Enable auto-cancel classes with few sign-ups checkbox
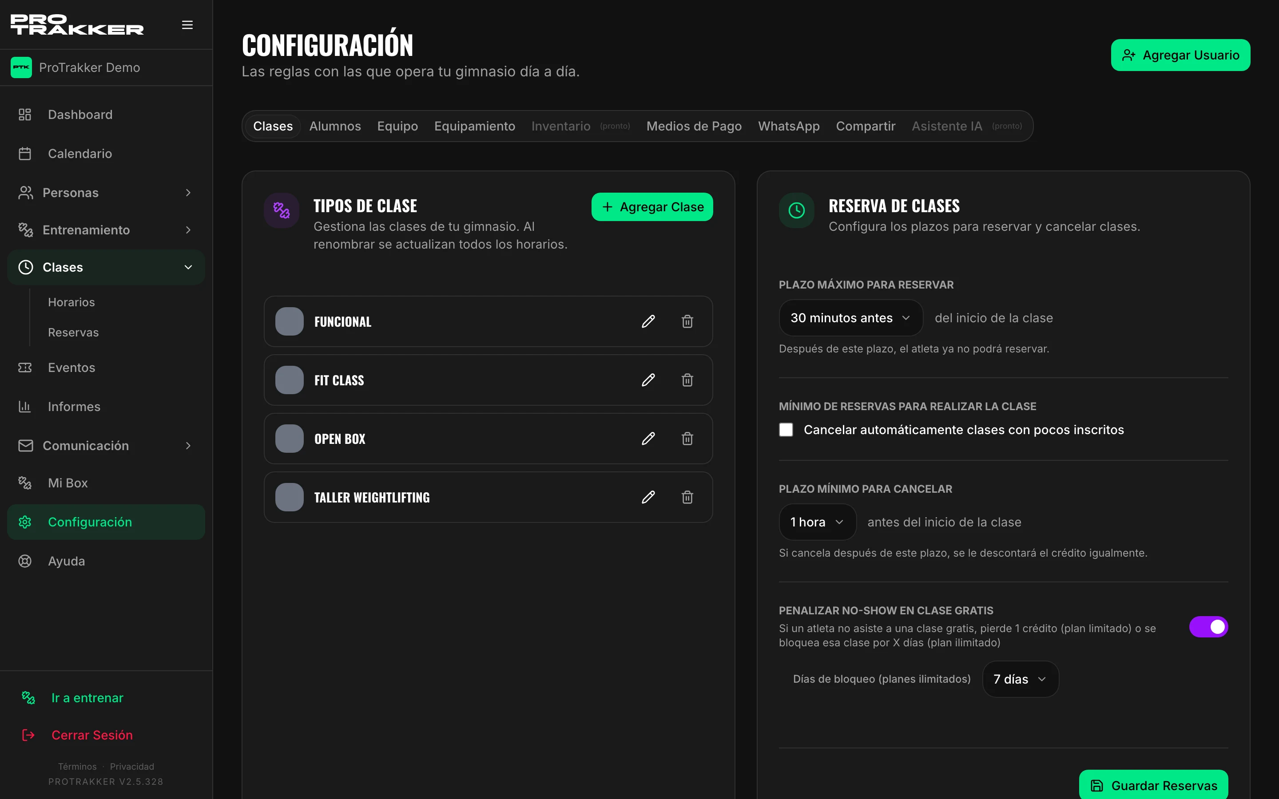This screenshot has width=1279, height=799. click(786, 430)
